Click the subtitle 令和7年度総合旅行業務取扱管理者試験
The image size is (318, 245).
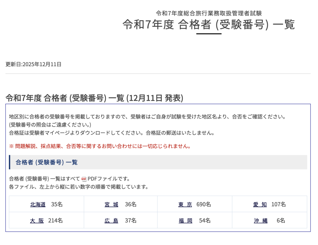pyautogui.click(x=209, y=13)
